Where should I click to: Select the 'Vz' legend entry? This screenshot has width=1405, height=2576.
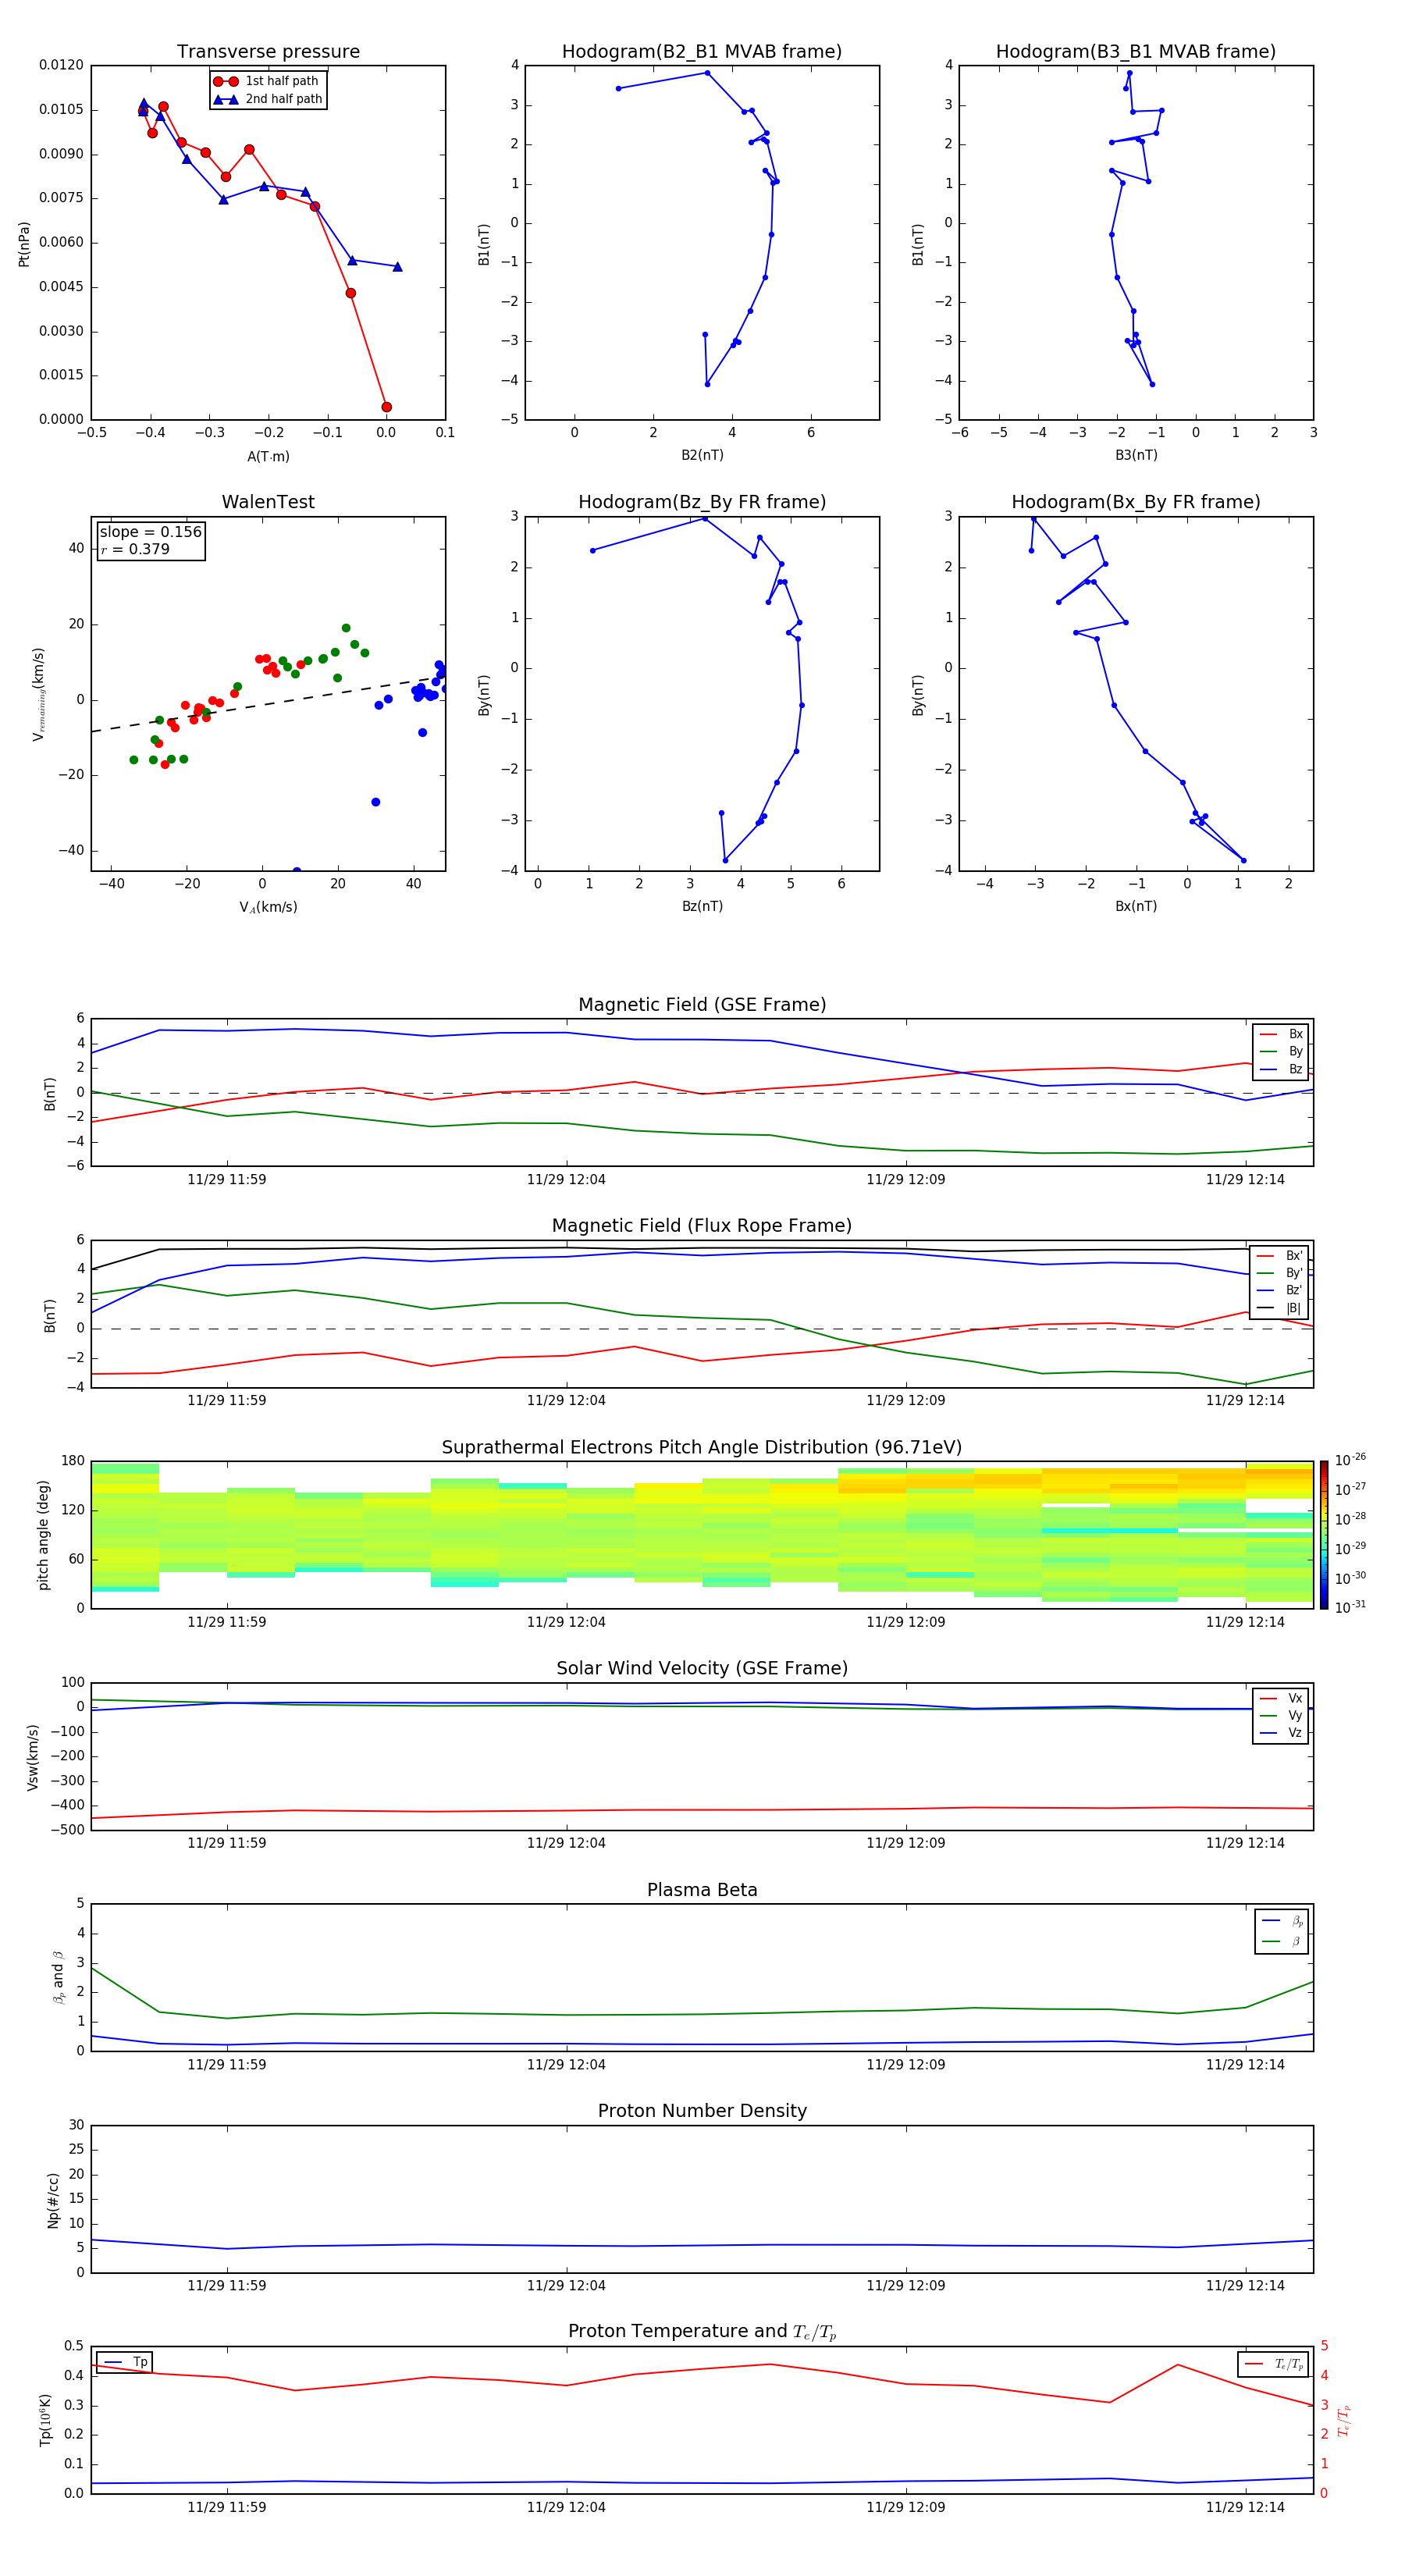(x=1281, y=1733)
